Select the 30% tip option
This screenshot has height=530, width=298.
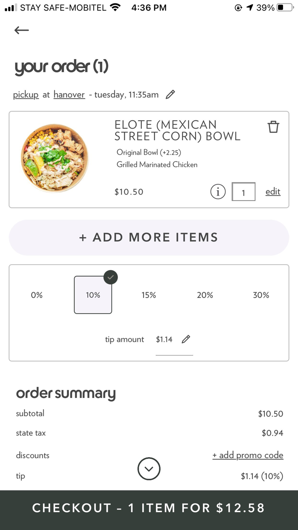(x=261, y=295)
